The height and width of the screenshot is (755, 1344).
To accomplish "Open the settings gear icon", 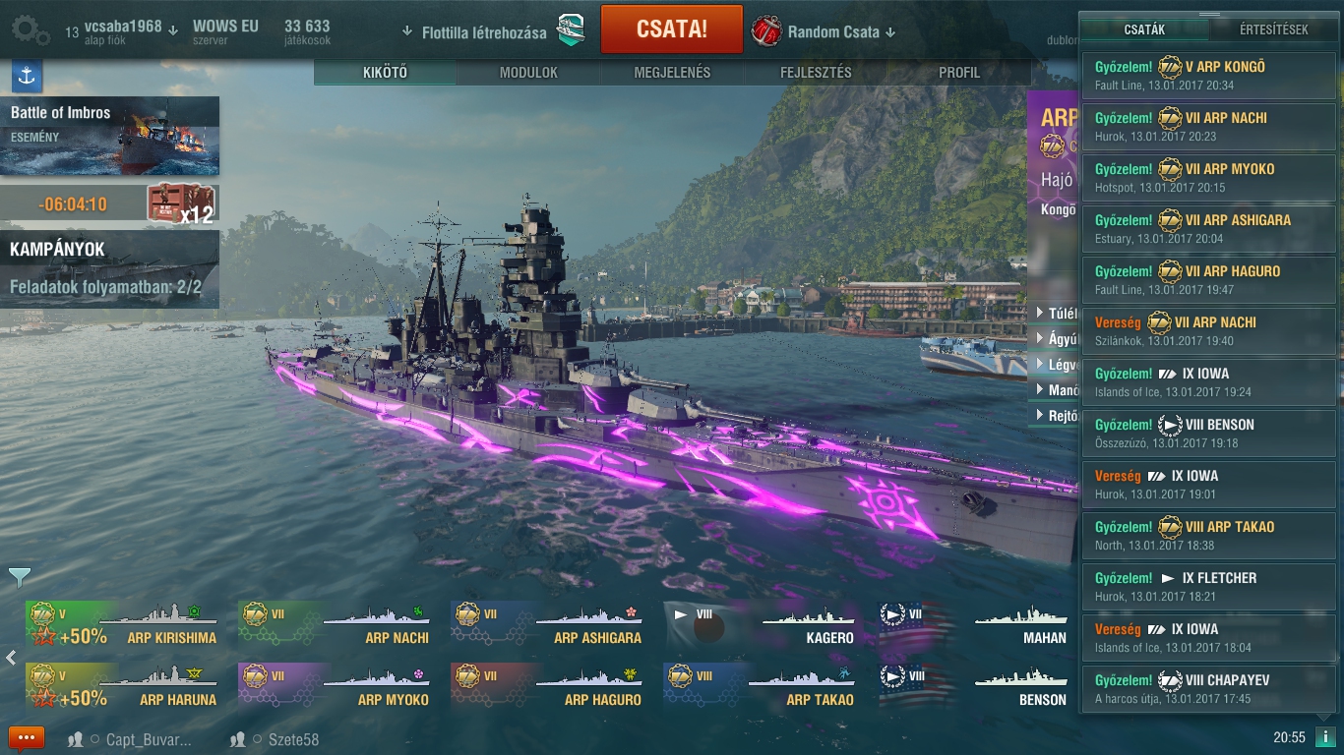I will pos(31,30).
